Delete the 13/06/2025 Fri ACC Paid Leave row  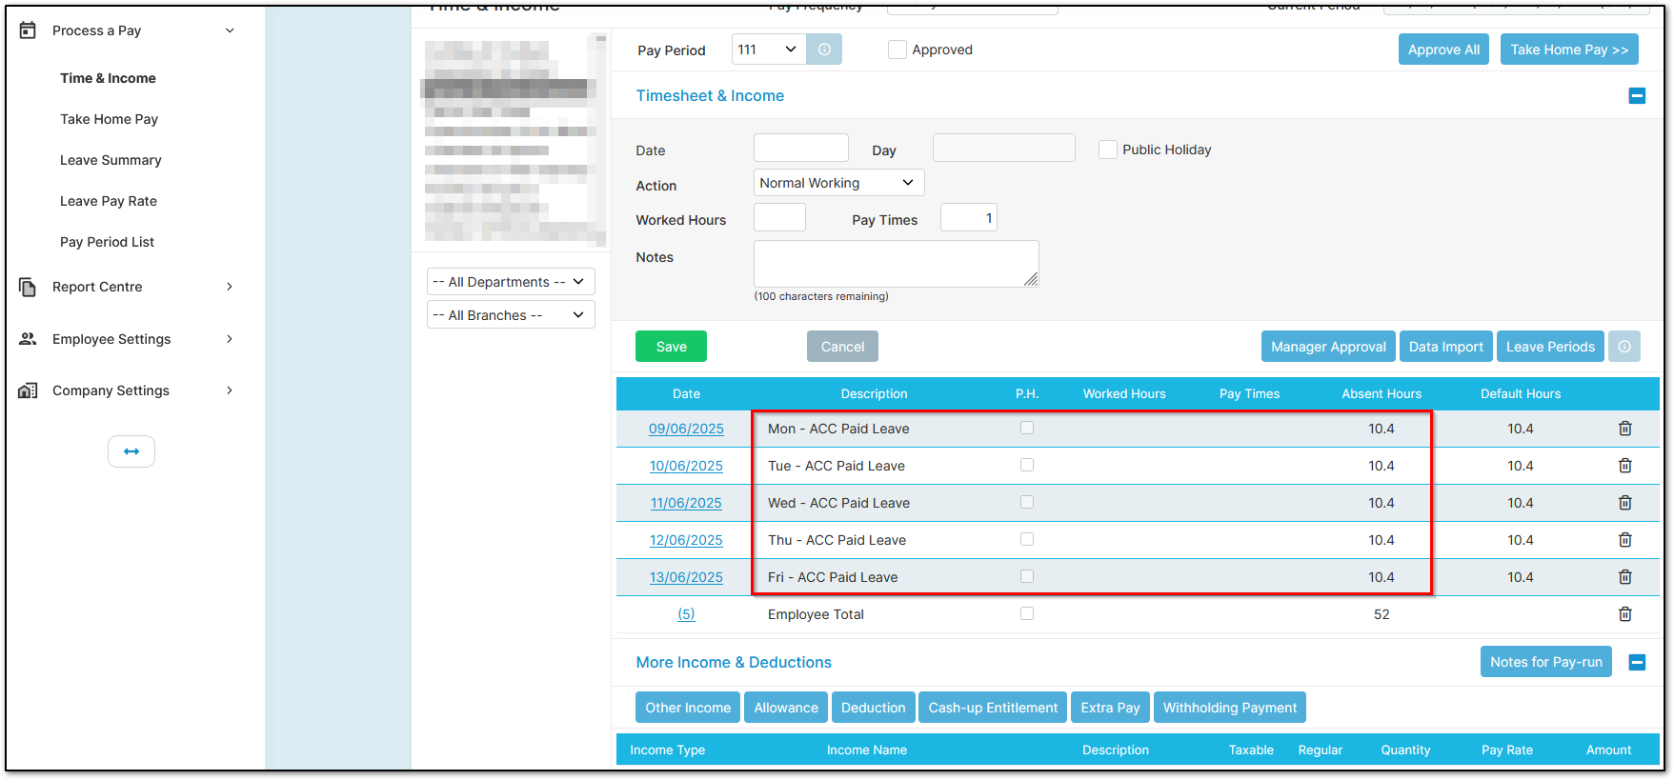tap(1625, 577)
